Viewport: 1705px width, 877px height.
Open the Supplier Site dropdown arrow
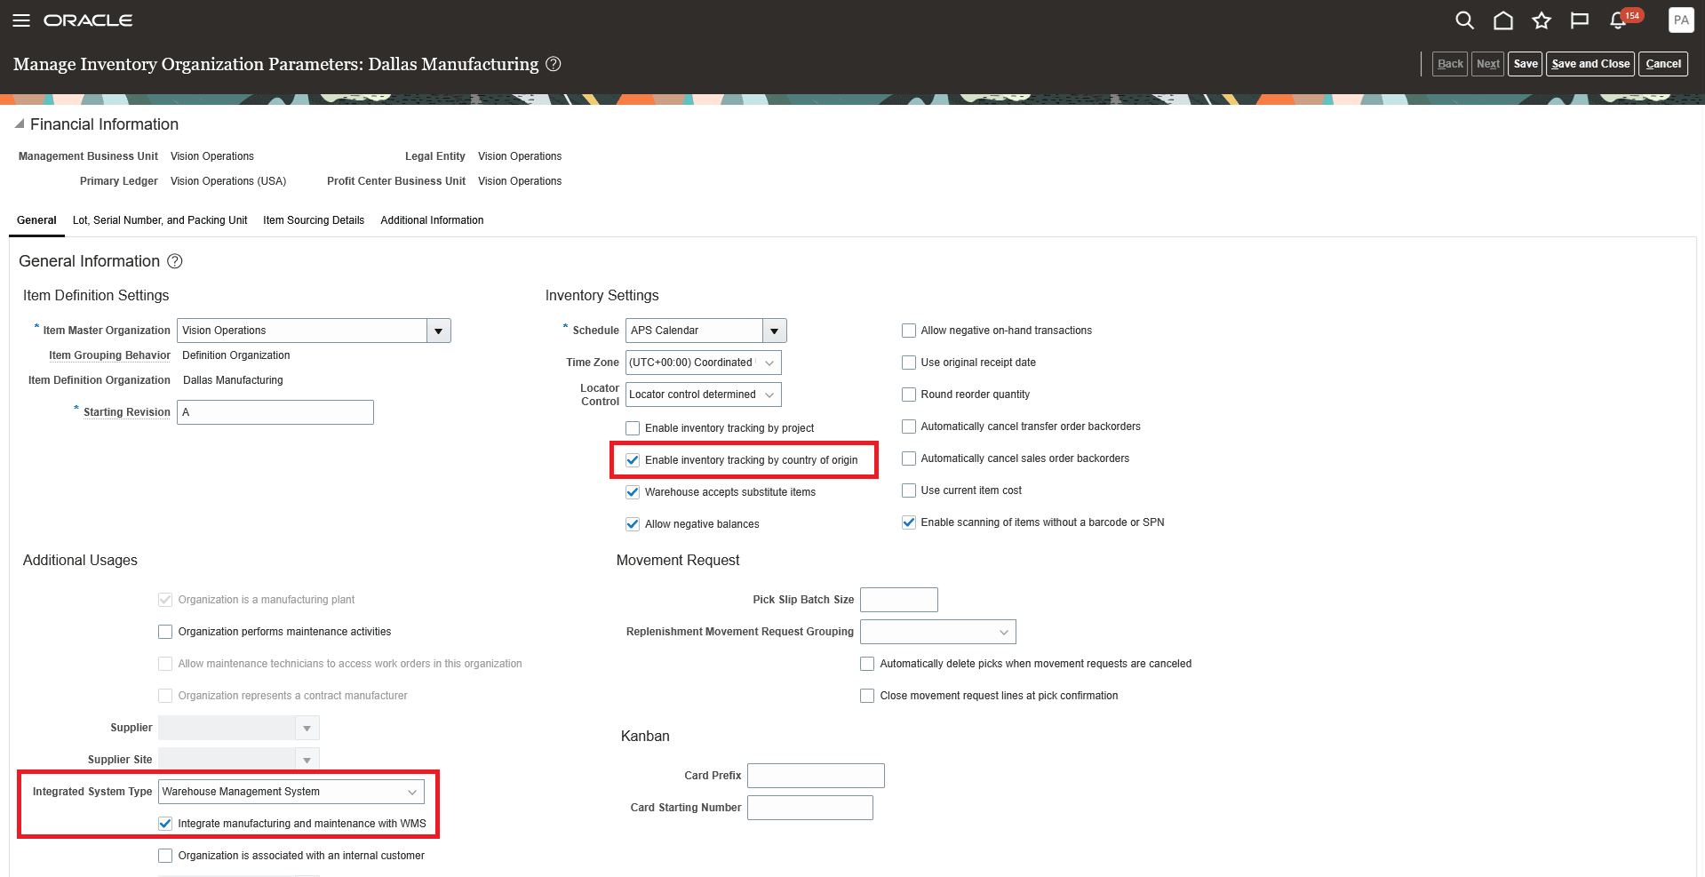tap(307, 760)
